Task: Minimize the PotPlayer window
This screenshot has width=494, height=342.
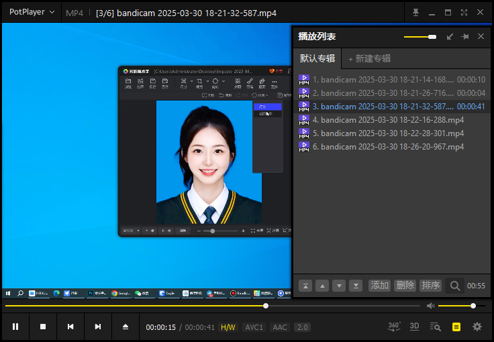Action: [x=432, y=13]
